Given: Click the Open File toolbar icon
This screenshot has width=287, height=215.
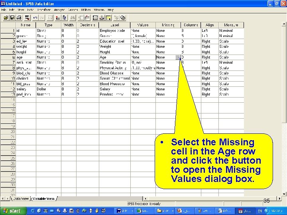Looking at the screenshot, I should [x=6, y=18].
